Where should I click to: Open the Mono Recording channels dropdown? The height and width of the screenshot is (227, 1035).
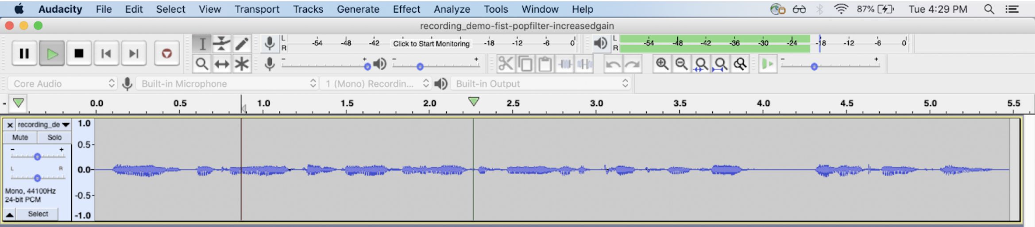click(x=375, y=83)
